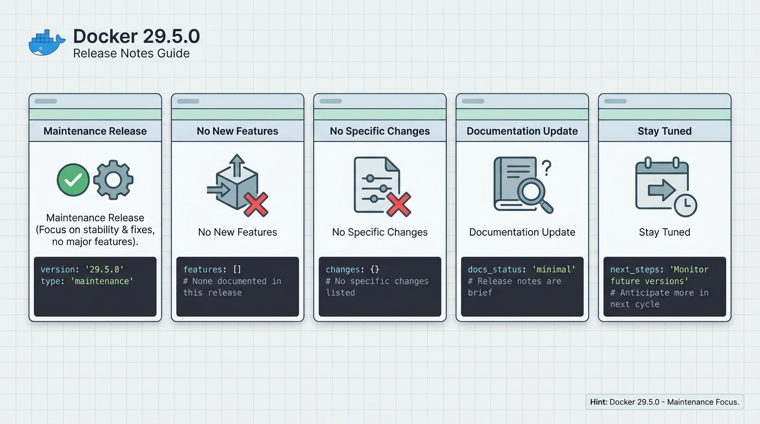
Task: Click "Documentation Update" caption below book icon
Action: coord(522,232)
